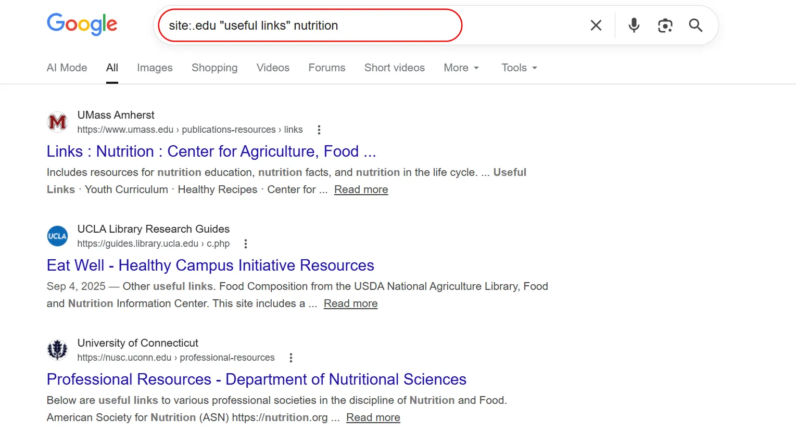Click the search magnifier icon
Viewport: 796px width, 445px height.
pyautogui.click(x=696, y=24)
